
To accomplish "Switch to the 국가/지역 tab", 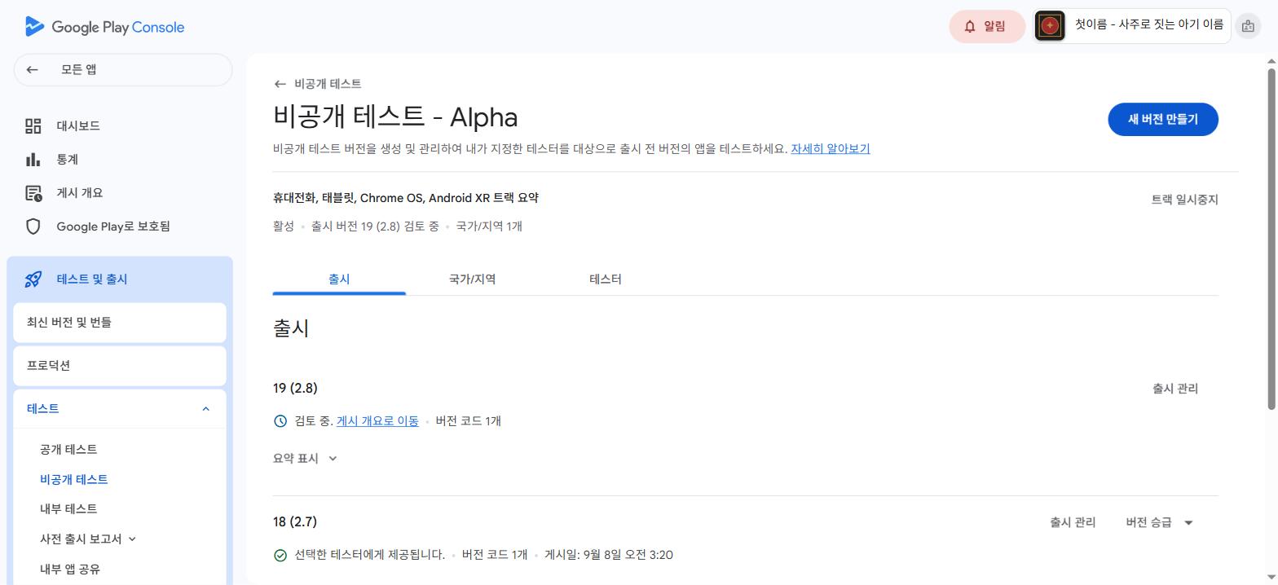I will point(472,279).
